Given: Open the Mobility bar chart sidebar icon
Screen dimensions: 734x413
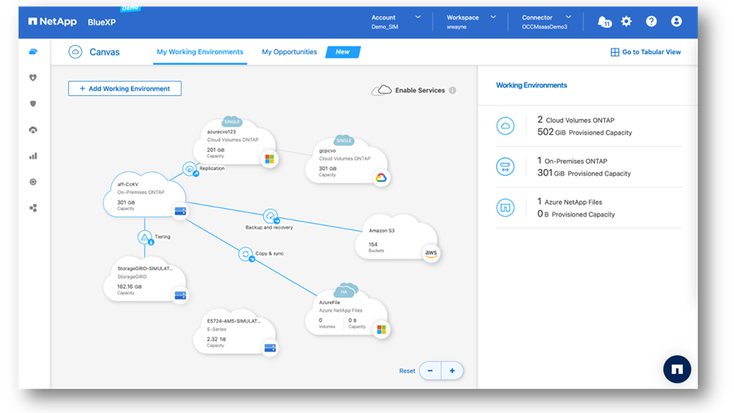Looking at the screenshot, I should (x=33, y=156).
